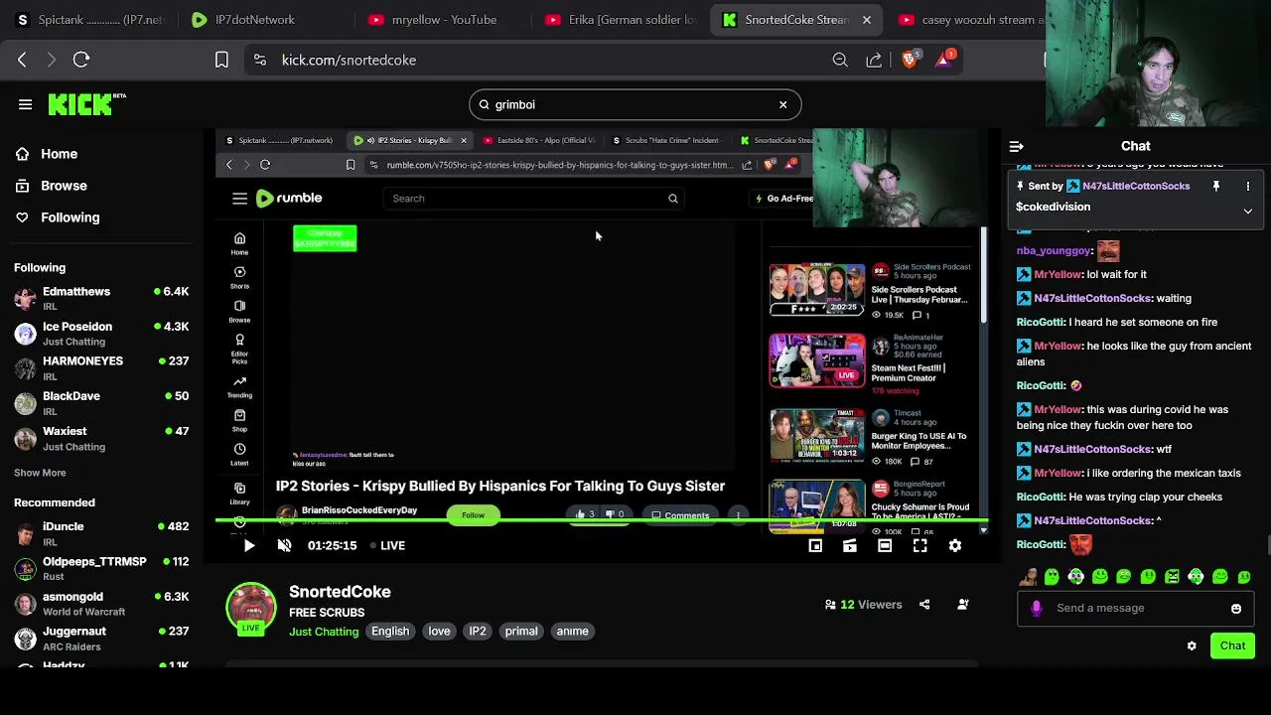Screen dimensions: 1271x715
Task: Open Edmatthews channel in Following list
Action: tap(101, 298)
